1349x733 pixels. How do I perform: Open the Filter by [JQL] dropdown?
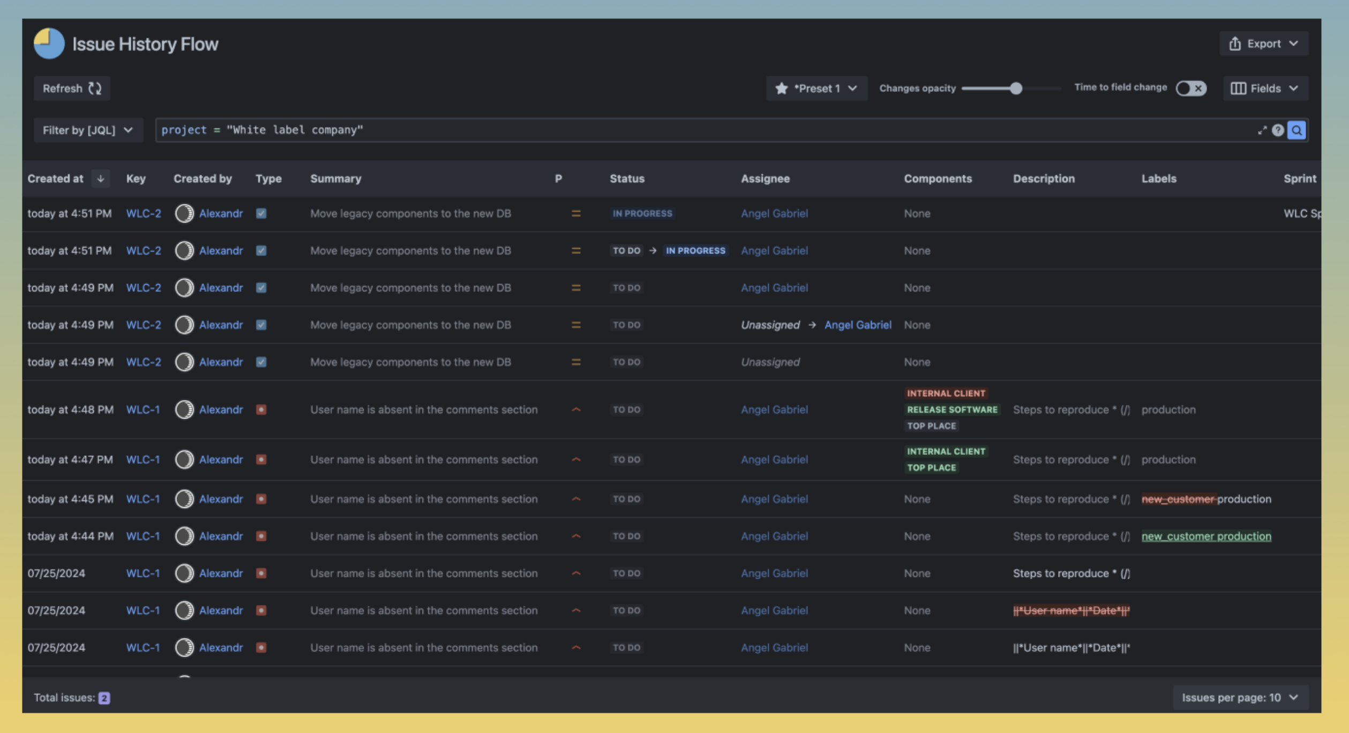[88, 130]
